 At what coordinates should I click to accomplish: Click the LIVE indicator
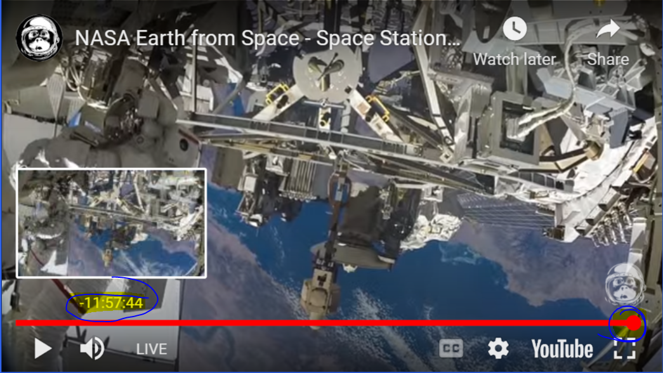[x=152, y=349]
